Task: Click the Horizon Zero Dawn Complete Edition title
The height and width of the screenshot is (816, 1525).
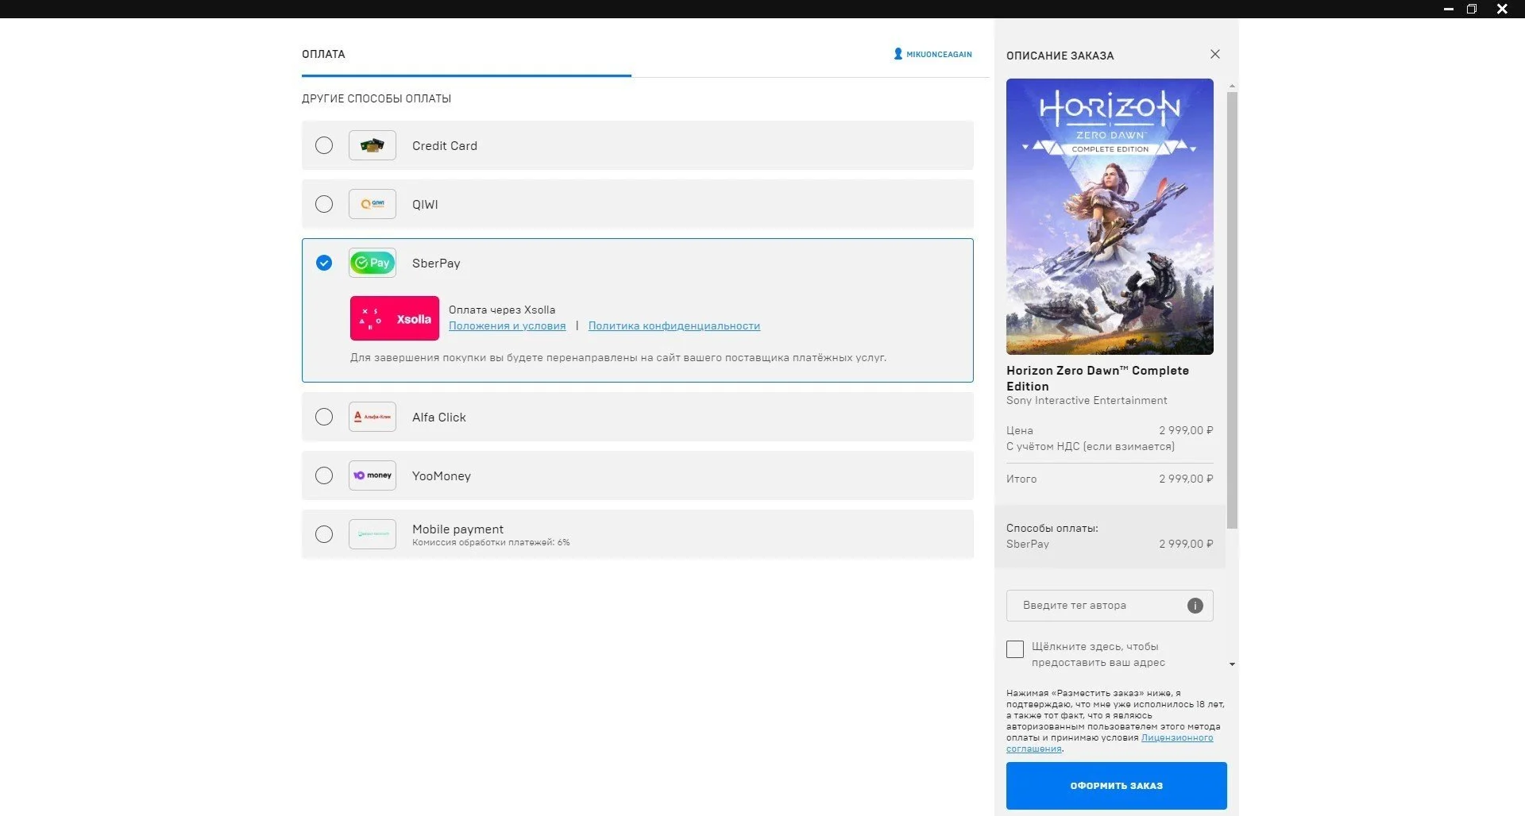Action: point(1098,379)
